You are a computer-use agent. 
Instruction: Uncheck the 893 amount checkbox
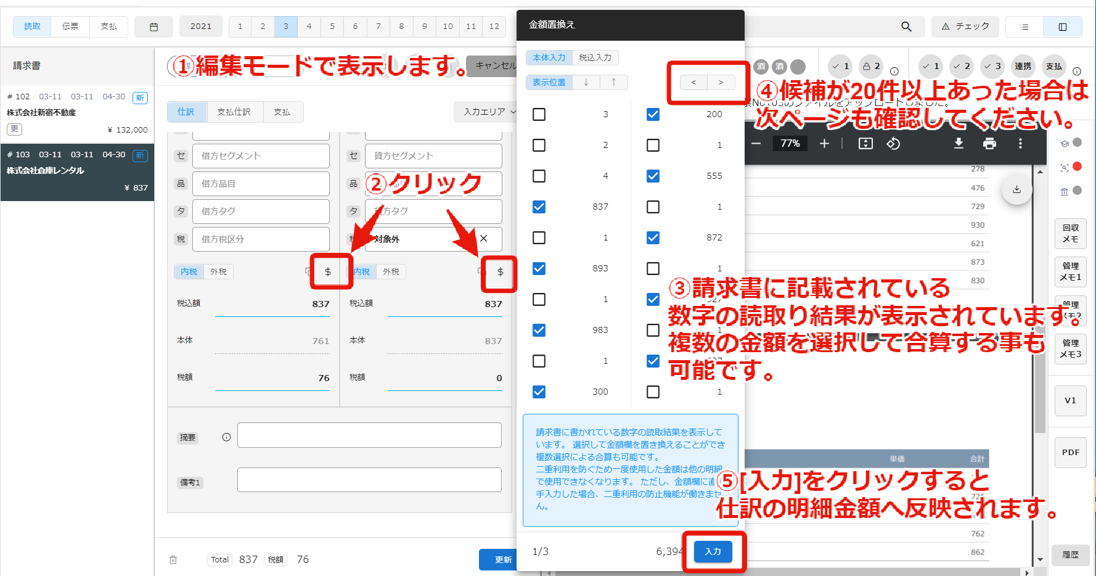[539, 268]
